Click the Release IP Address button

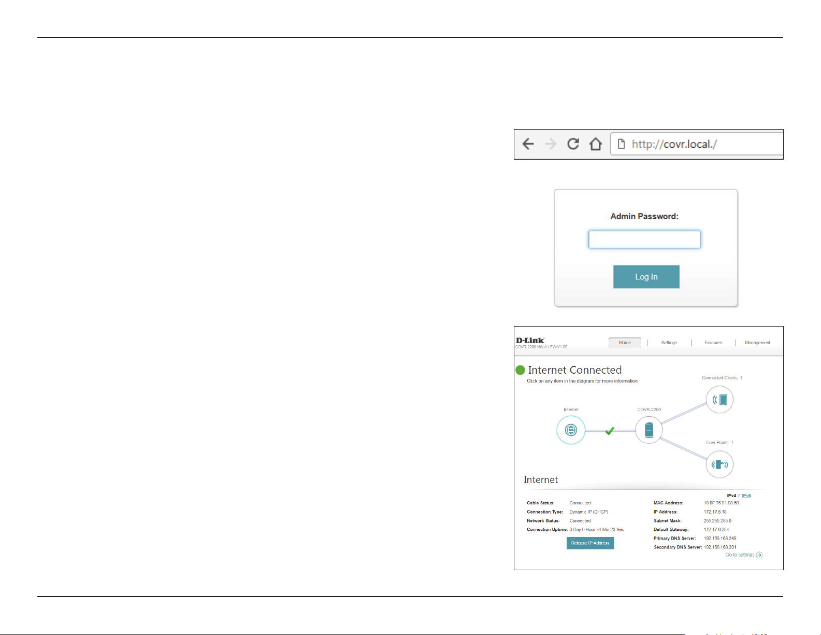click(590, 543)
